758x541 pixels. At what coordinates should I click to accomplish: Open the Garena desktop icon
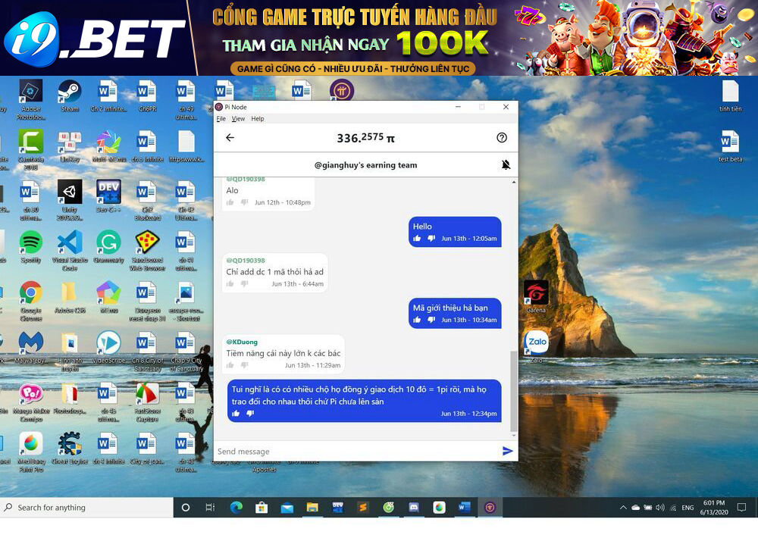pos(536,293)
